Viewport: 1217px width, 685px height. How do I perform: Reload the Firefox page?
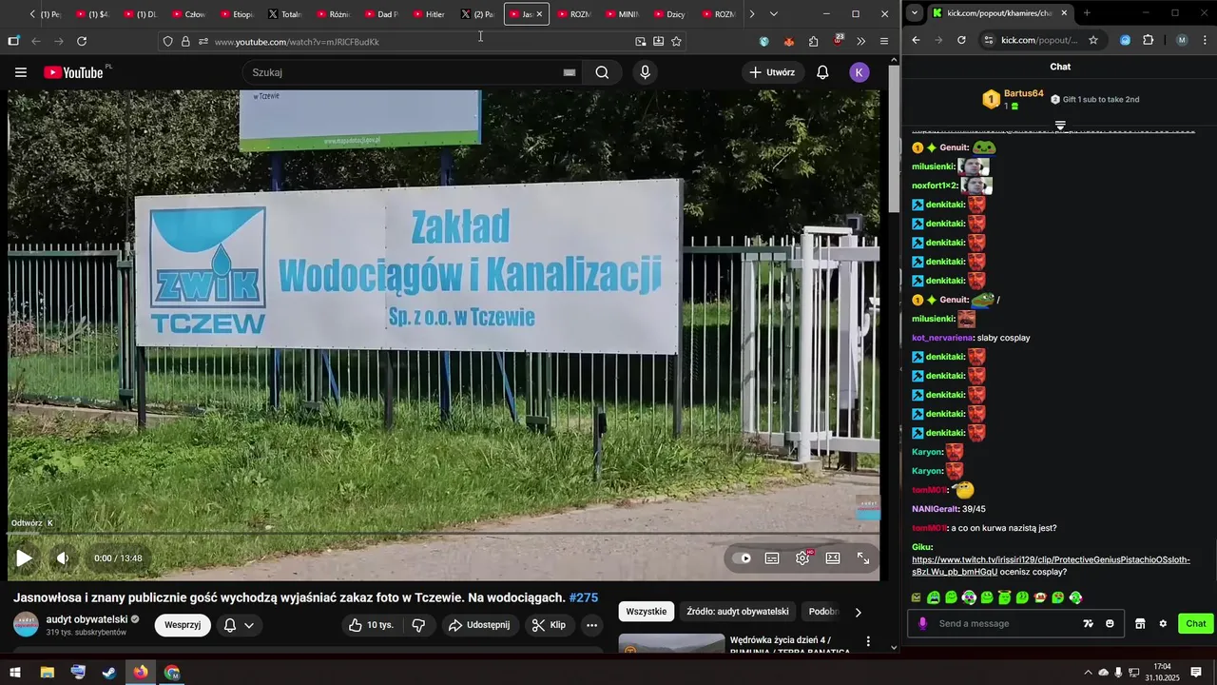click(x=82, y=41)
